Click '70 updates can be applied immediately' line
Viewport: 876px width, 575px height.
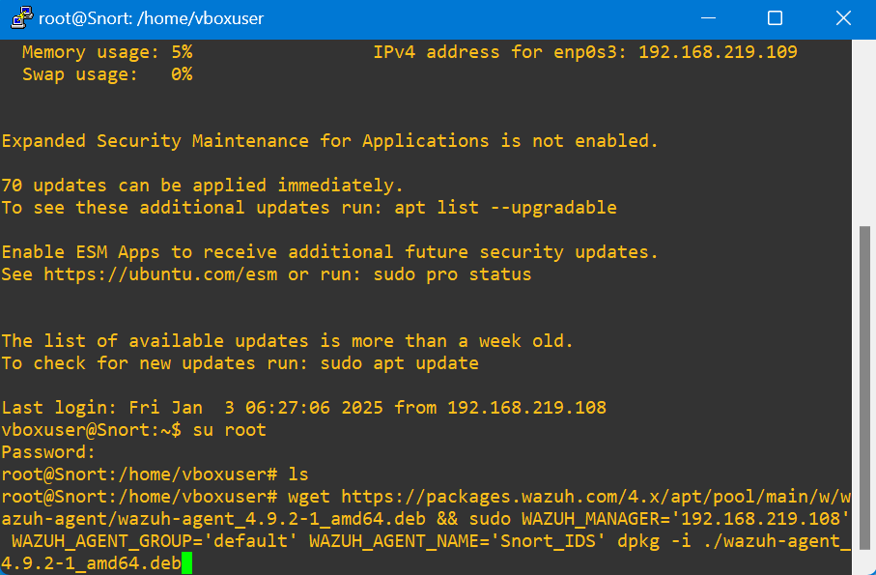coord(202,185)
